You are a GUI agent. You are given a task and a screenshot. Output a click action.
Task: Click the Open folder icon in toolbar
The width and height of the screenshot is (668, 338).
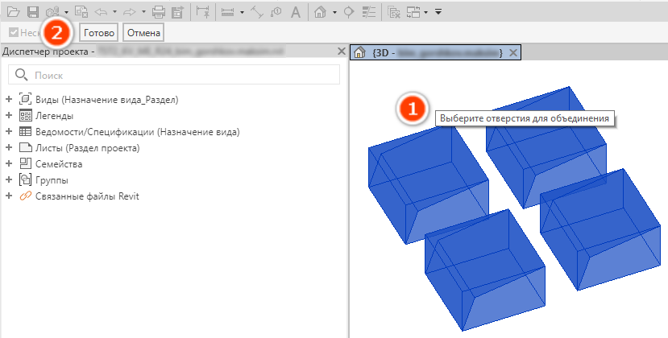(x=13, y=12)
